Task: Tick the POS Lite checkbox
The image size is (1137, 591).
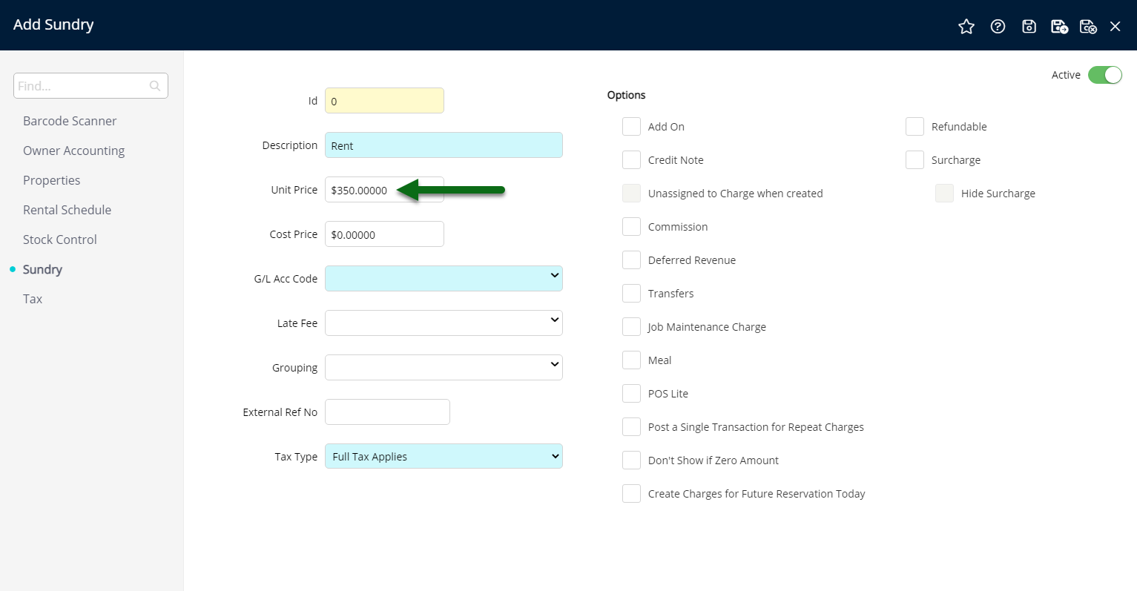Action: pyautogui.click(x=631, y=393)
